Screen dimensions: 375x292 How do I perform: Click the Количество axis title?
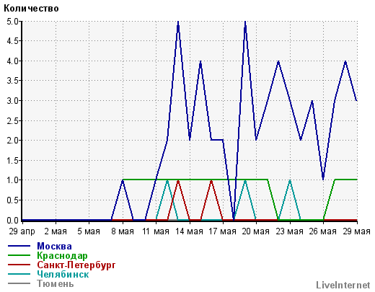tap(31, 9)
